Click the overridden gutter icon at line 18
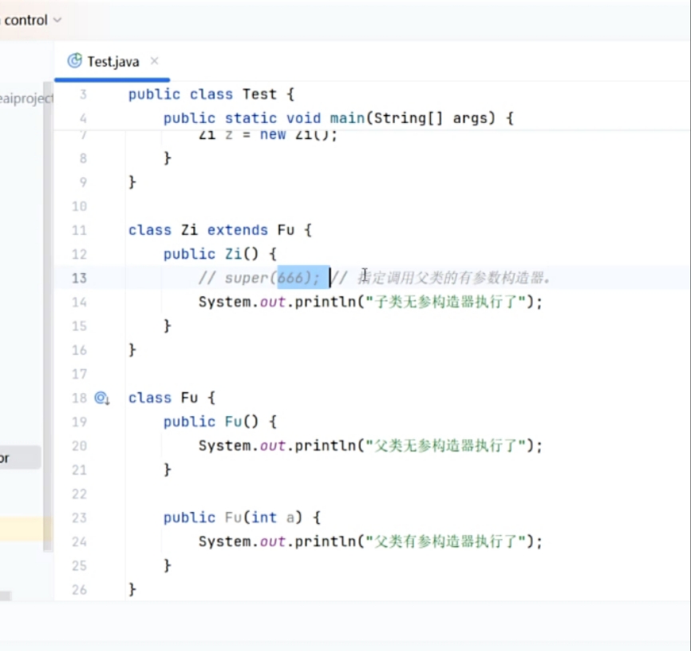This screenshot has width=691, height=651. (102, 398)
